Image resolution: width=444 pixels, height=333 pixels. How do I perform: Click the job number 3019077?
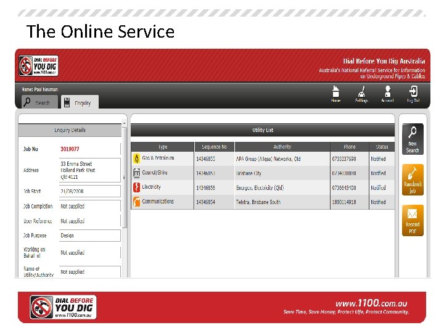(x=70, y=149)
